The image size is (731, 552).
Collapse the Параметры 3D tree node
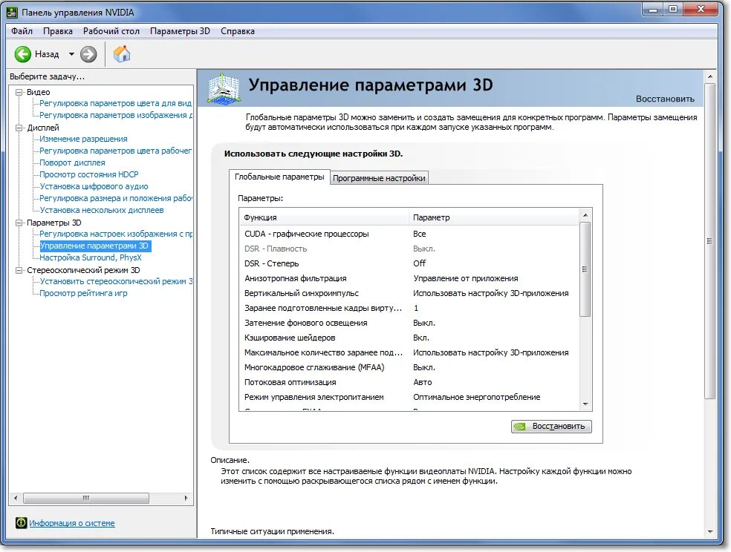[x=19, y=223]
